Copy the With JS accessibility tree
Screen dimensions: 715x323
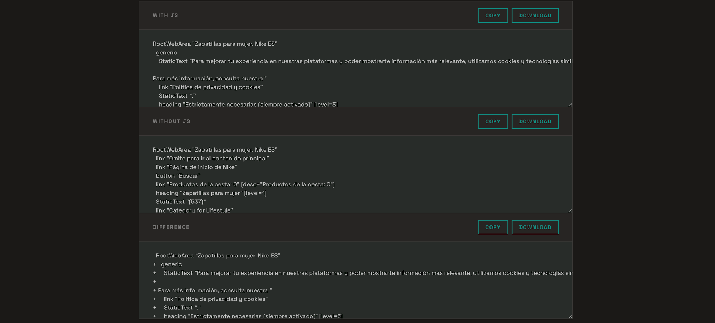point(493,15)
